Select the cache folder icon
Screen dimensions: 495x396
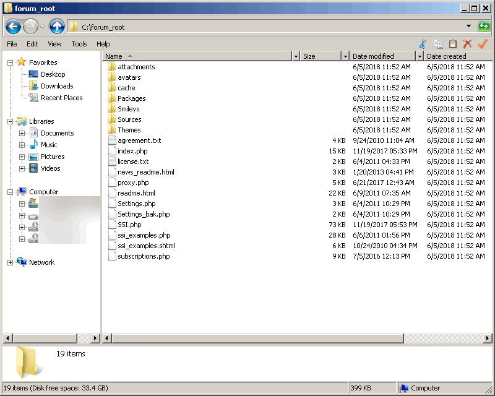pos(111,88)
